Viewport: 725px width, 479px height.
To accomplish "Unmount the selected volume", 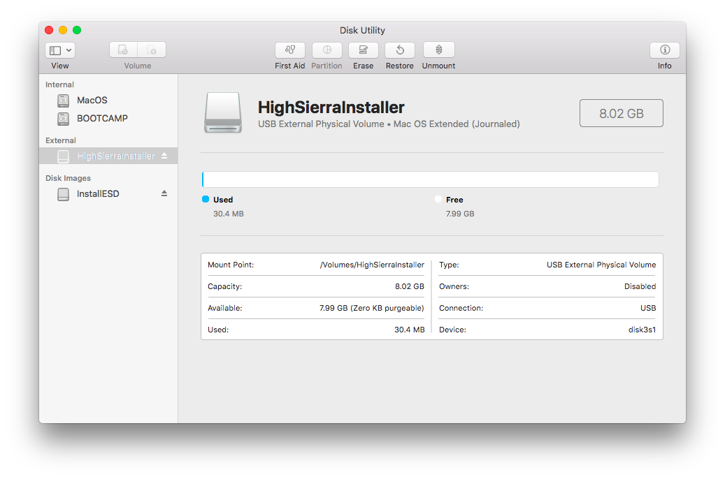I will pyautogui.click(x=439, y=50).
